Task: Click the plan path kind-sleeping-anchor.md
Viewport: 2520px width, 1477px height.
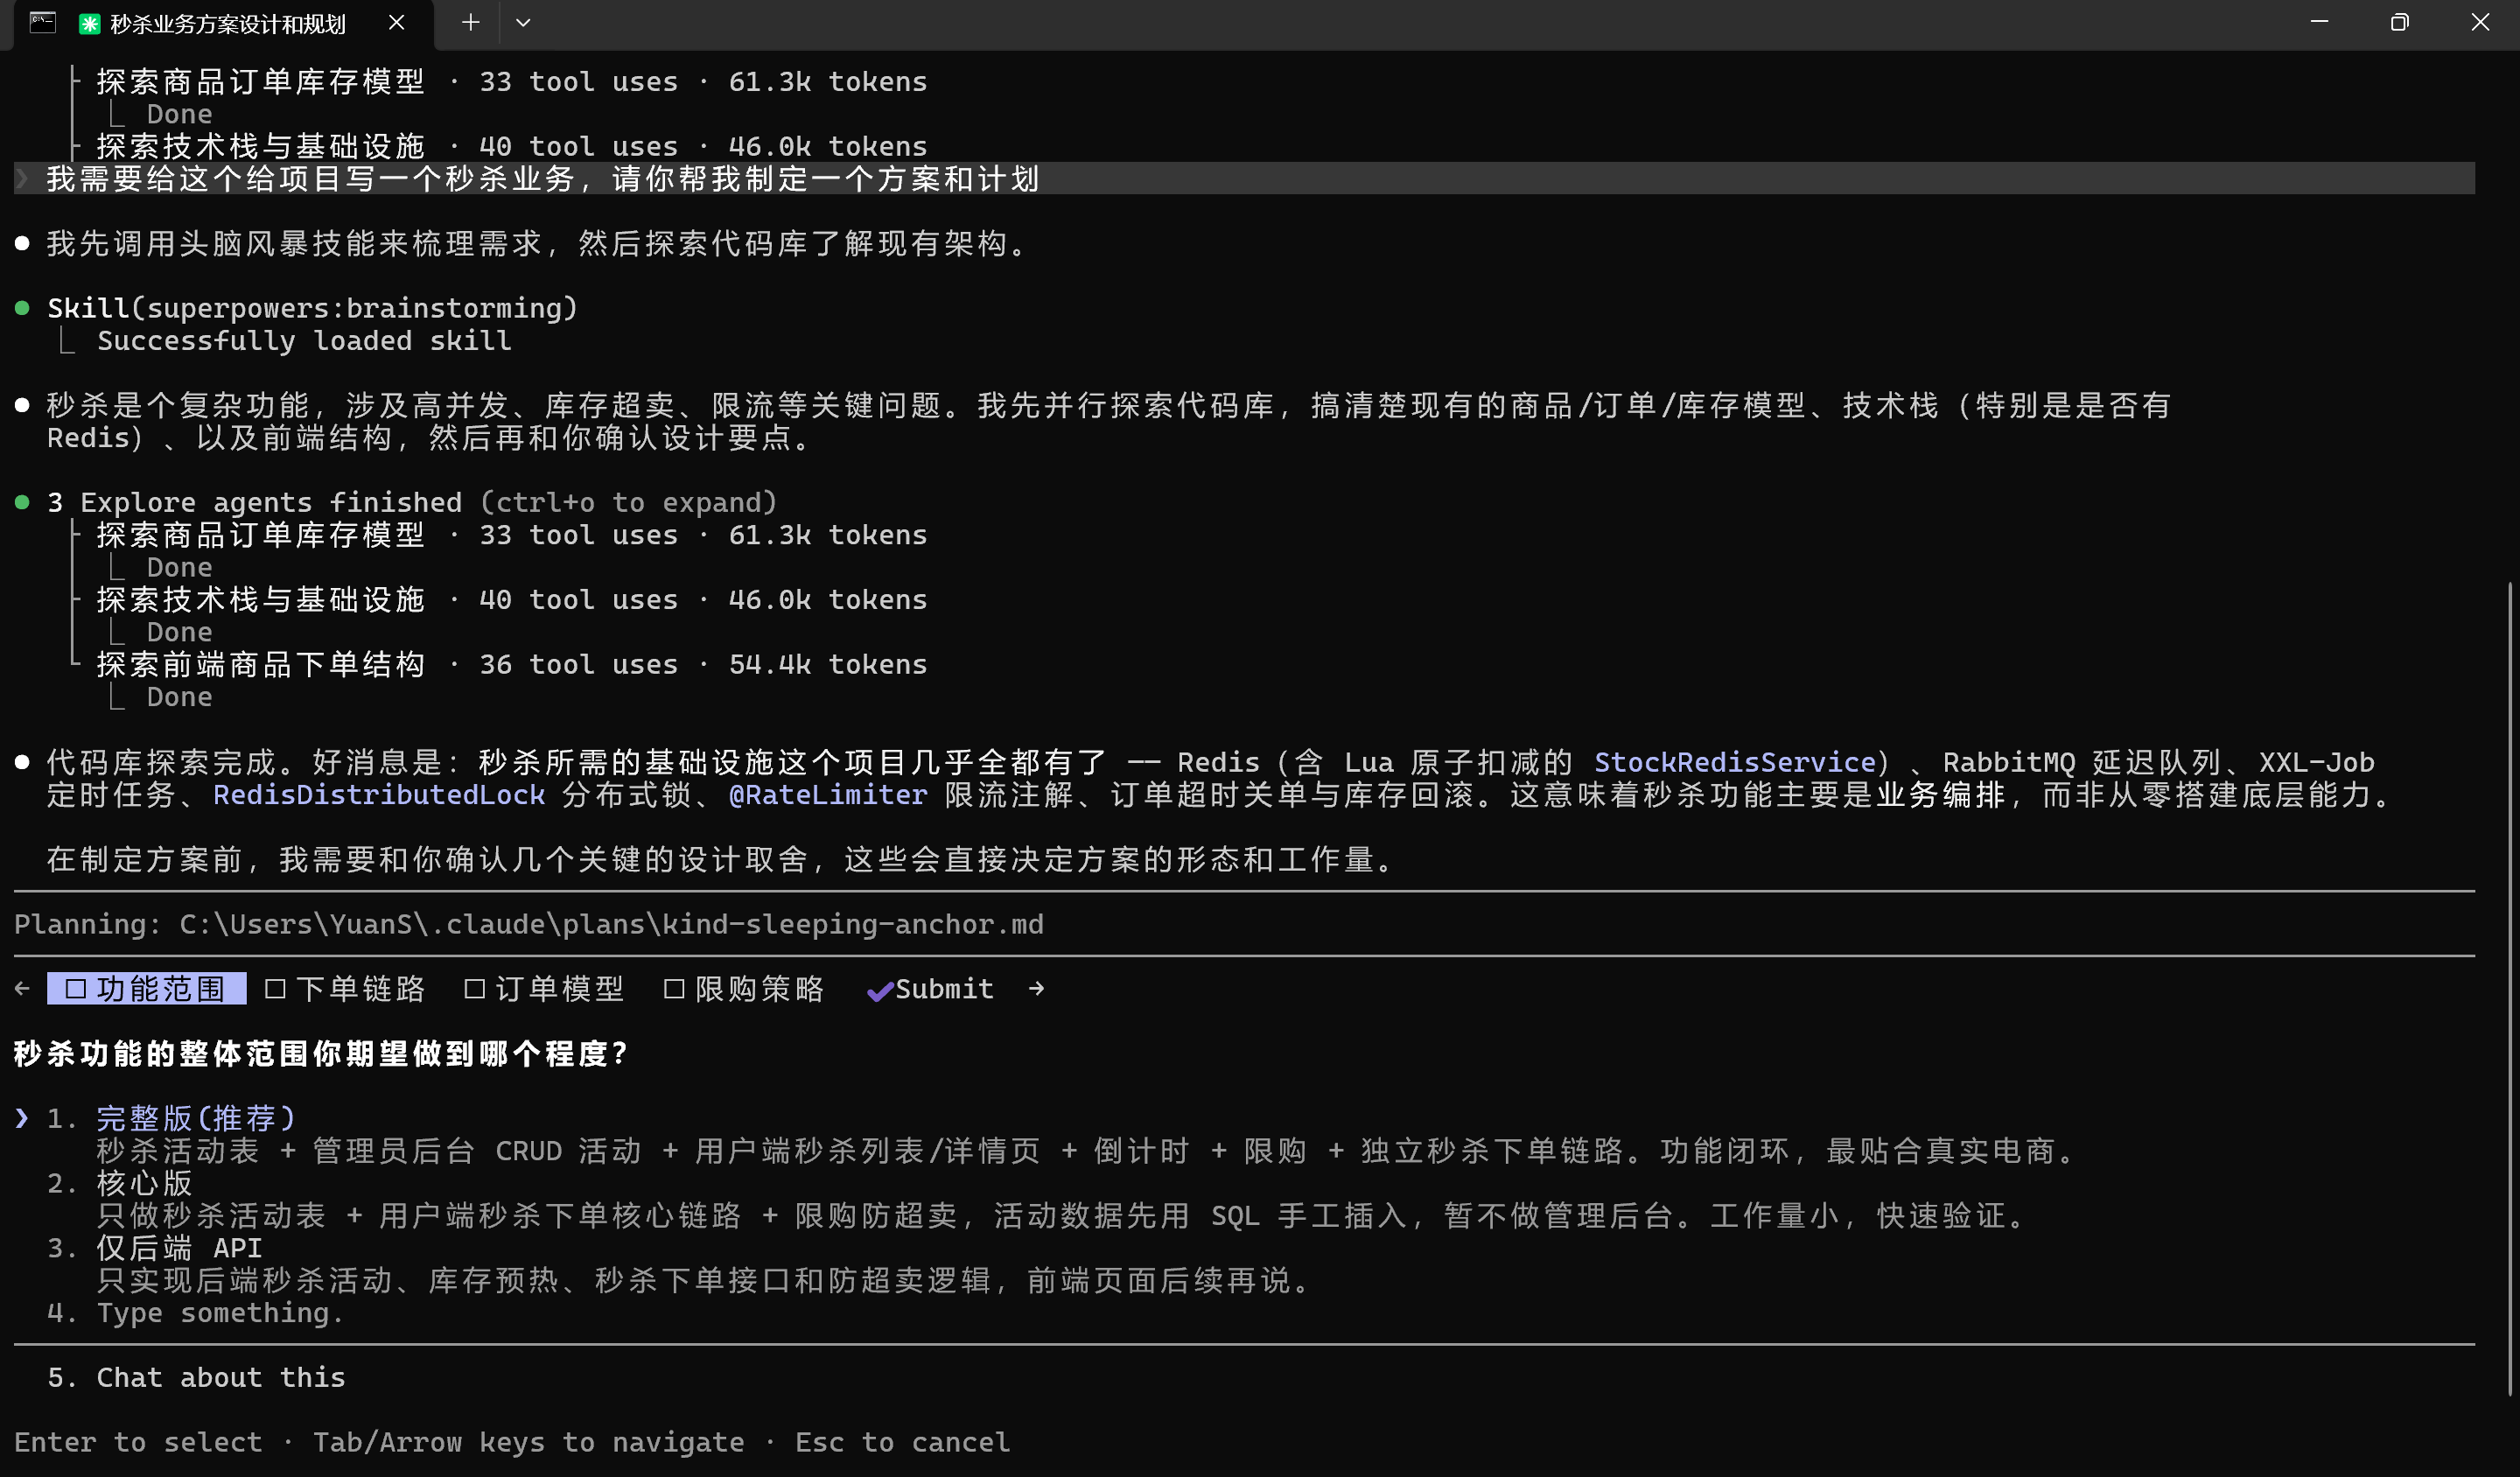Action: [852, 924]
